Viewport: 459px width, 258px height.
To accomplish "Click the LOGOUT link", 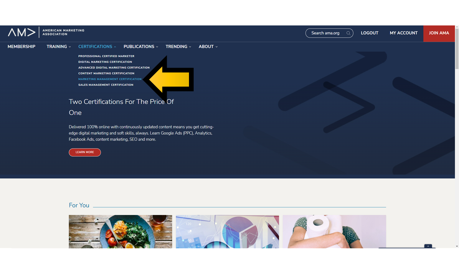I will coord(369,33).
